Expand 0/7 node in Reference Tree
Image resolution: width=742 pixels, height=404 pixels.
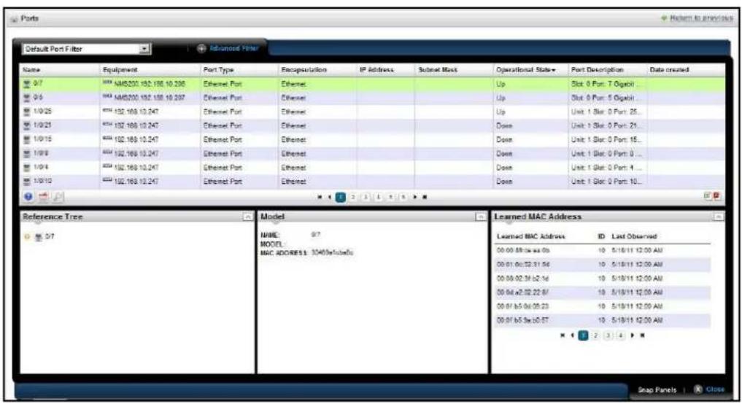coord(28,236)
